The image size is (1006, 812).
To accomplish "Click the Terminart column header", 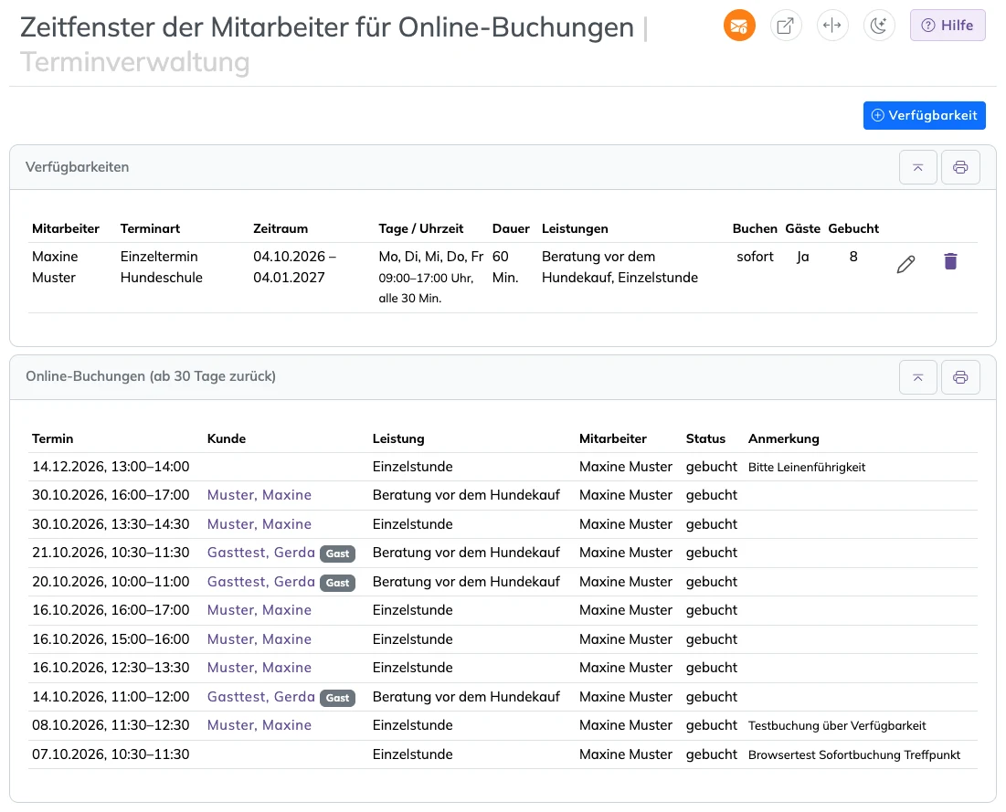I will click(150, 229).
